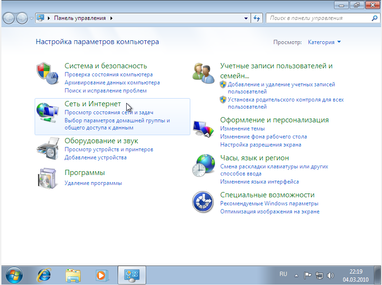The image size is (382, 285).
Task: Click the Hardware and Sound printer icon
Action: [47, 149]
